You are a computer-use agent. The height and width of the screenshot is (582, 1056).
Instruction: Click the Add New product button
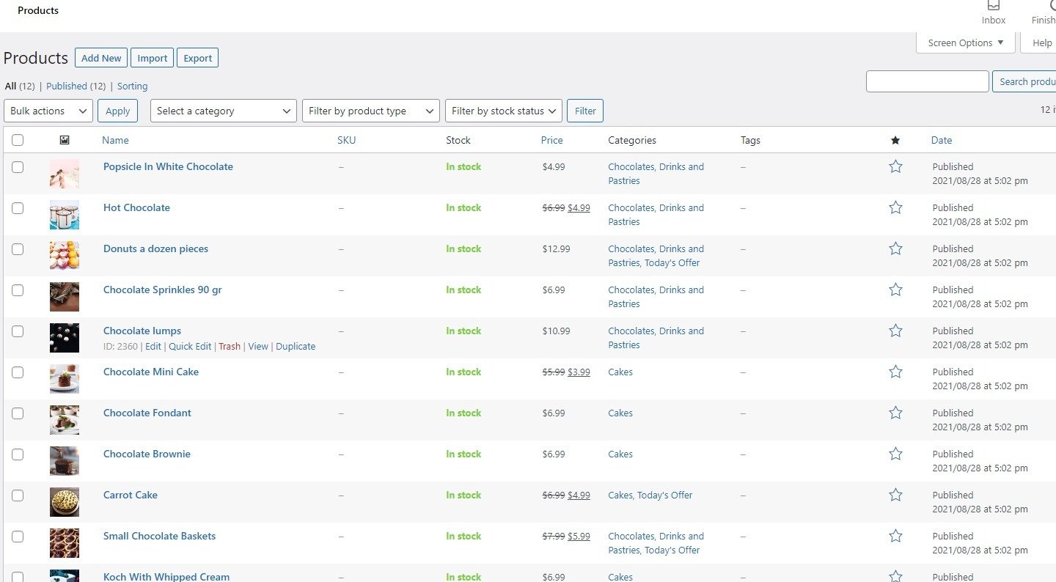(101, 58)
